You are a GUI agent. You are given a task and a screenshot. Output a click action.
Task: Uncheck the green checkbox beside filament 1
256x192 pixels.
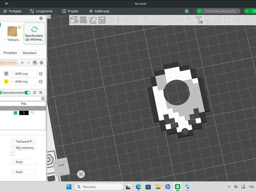pyautogui.click(x=15, y=113)
